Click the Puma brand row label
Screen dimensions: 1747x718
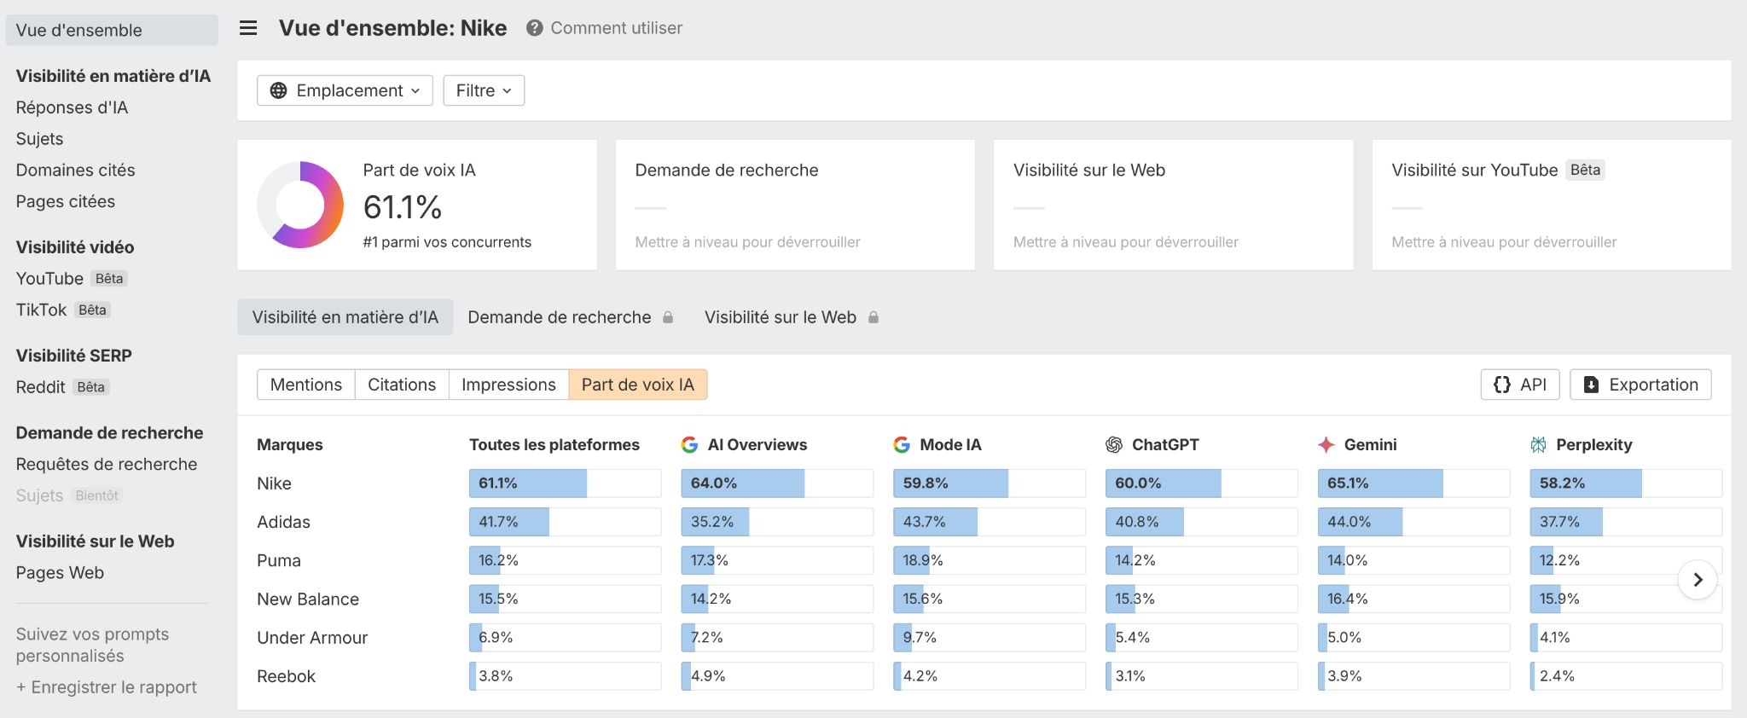pos(279,560)
